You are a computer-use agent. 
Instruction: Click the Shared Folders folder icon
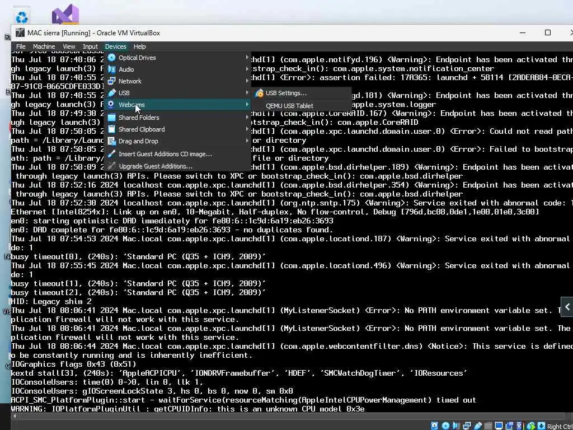(x=111, y=118)
